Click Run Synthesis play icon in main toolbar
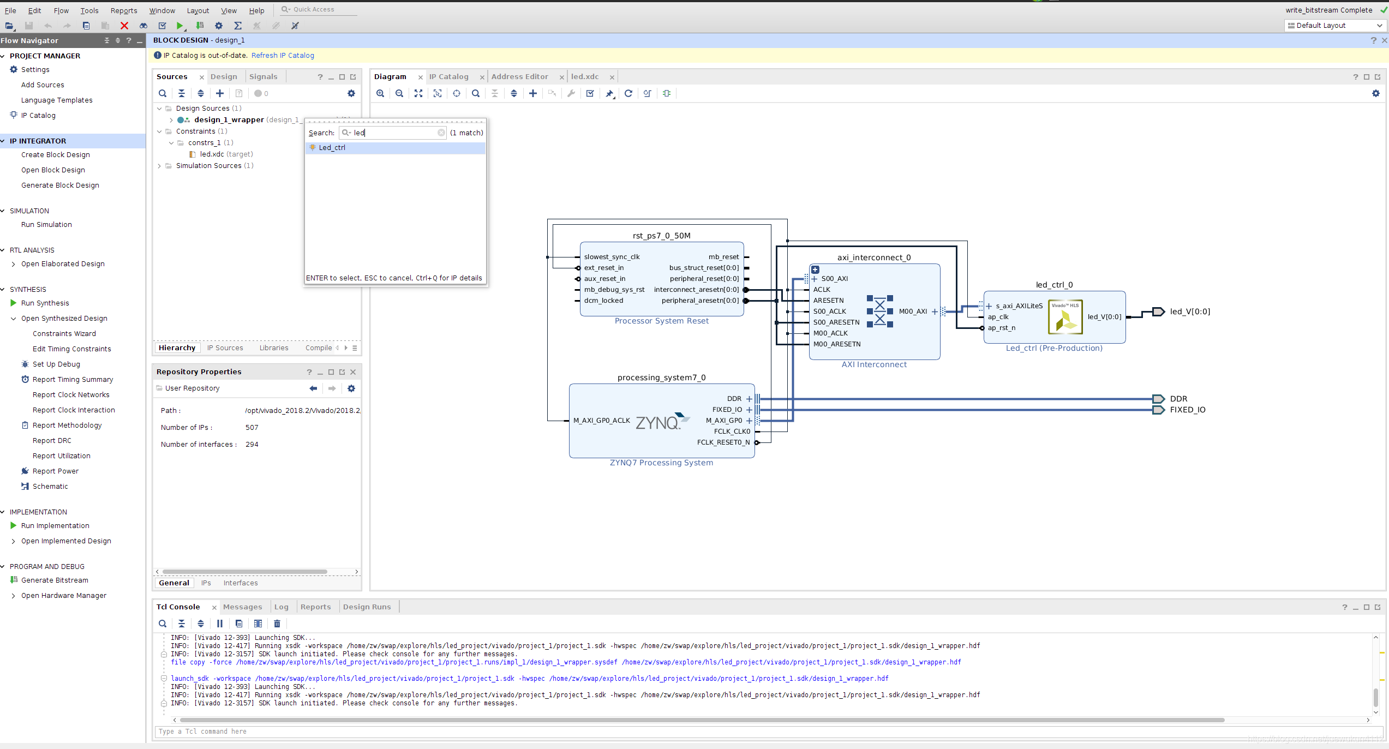This screenshot has width=1389, height=749. (180, 26)
